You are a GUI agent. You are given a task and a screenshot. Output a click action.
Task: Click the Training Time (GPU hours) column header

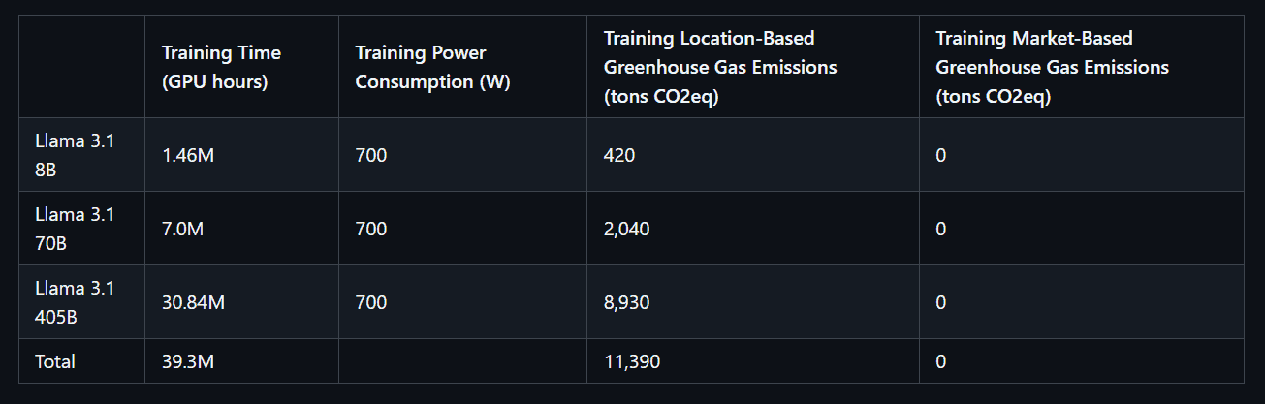221,67
